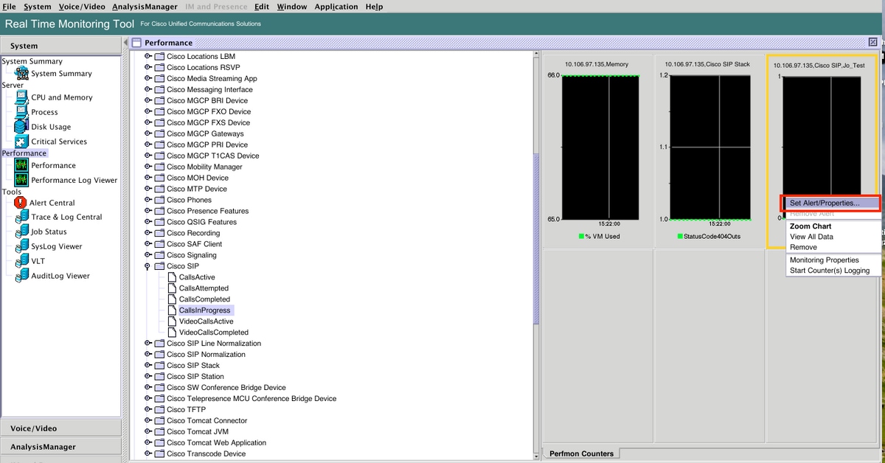Expand the Cisco Tomcat Connector node
The height and width of the screenshot is (463, 885).
(147, 420)
